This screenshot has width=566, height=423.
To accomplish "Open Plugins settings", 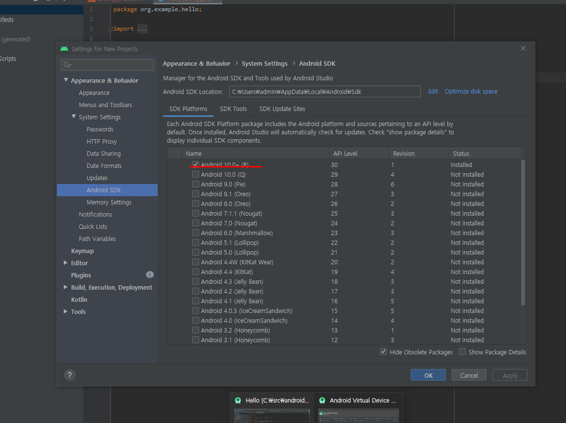I will click(x=81, y=275).
